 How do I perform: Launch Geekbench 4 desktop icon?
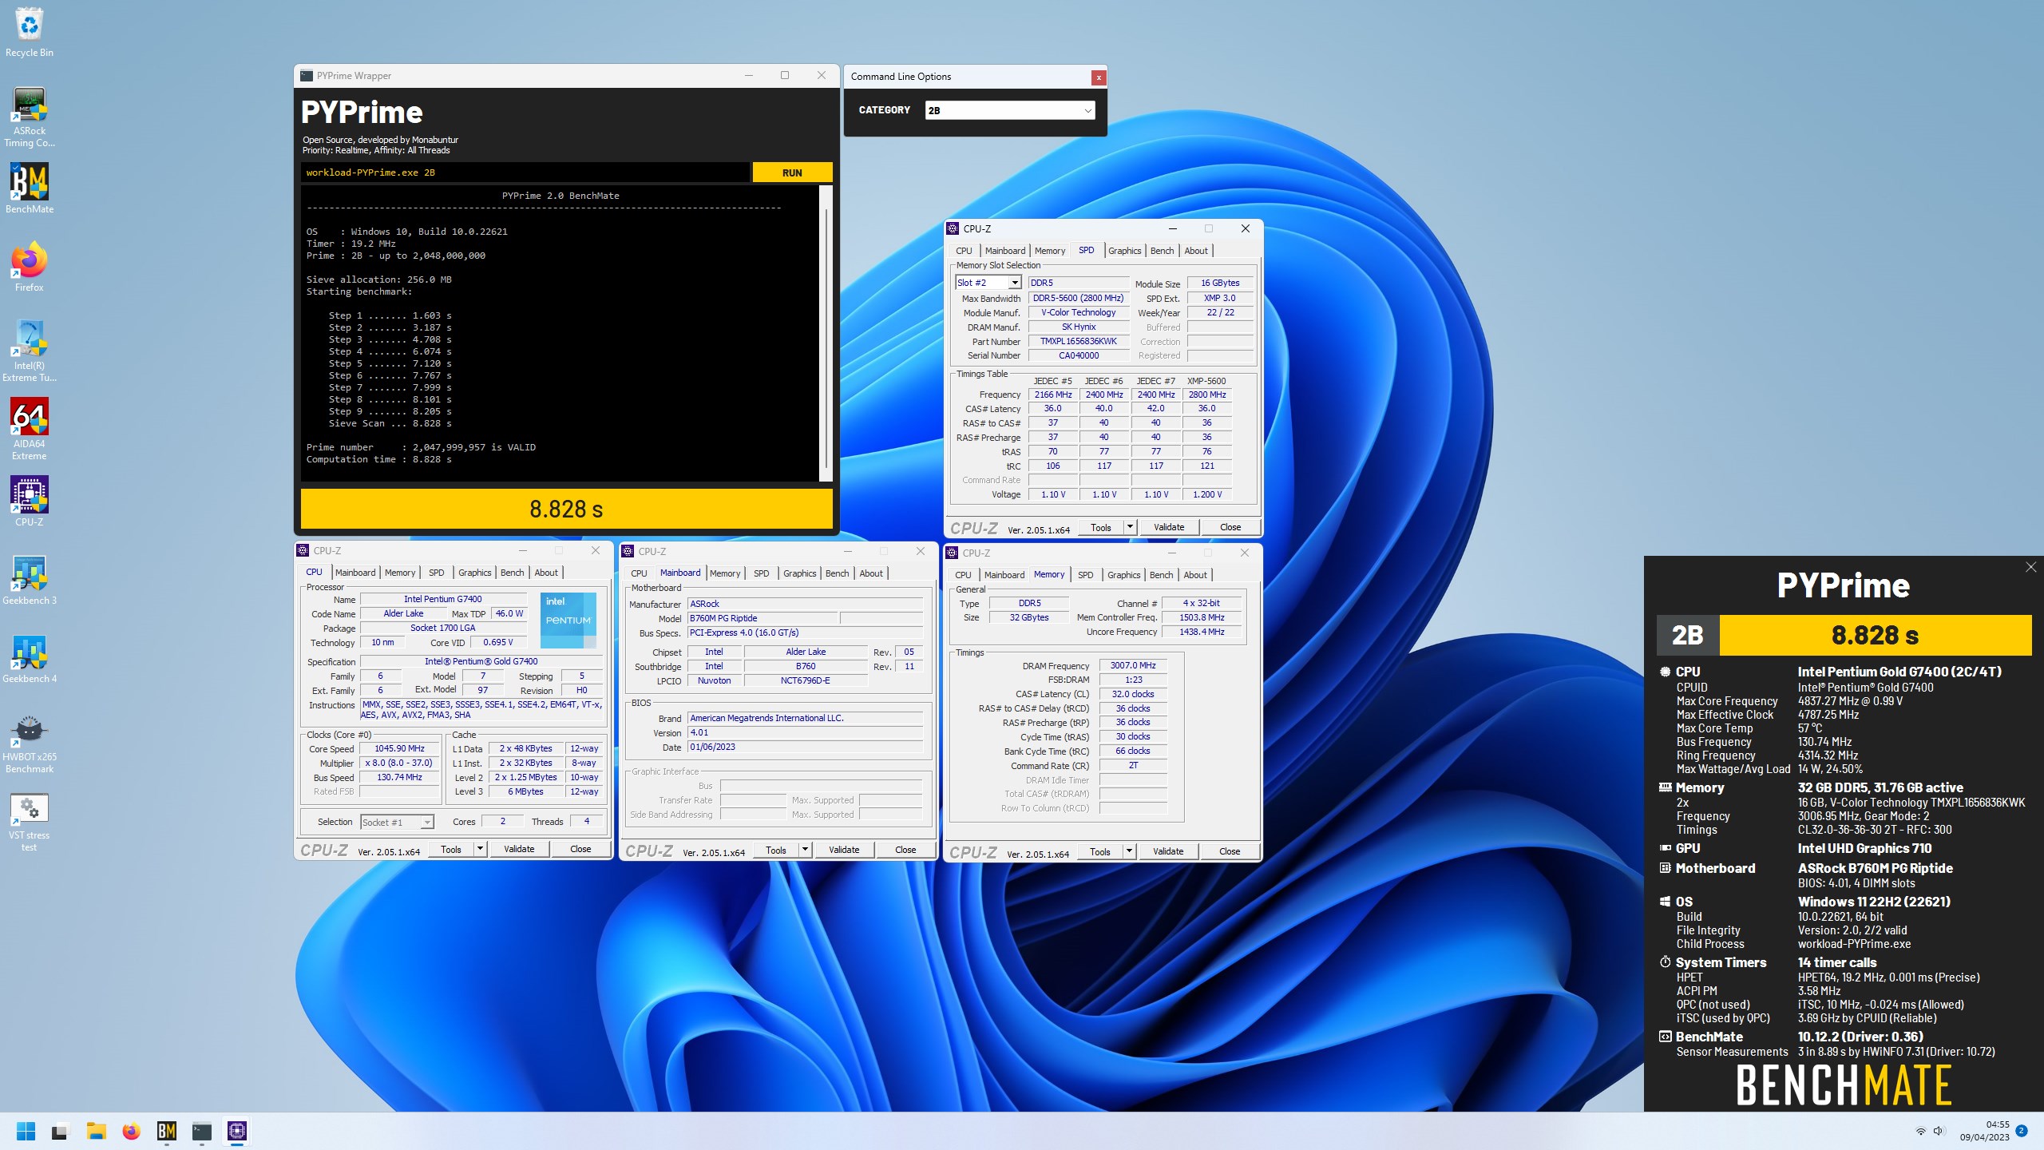click(30, 658)
